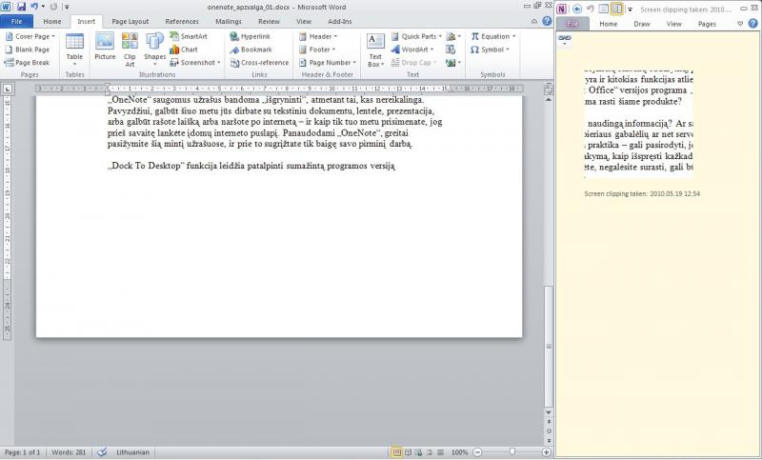Switch to the Review tab
This screenshot has height=460, width=762.
(269, 21)
